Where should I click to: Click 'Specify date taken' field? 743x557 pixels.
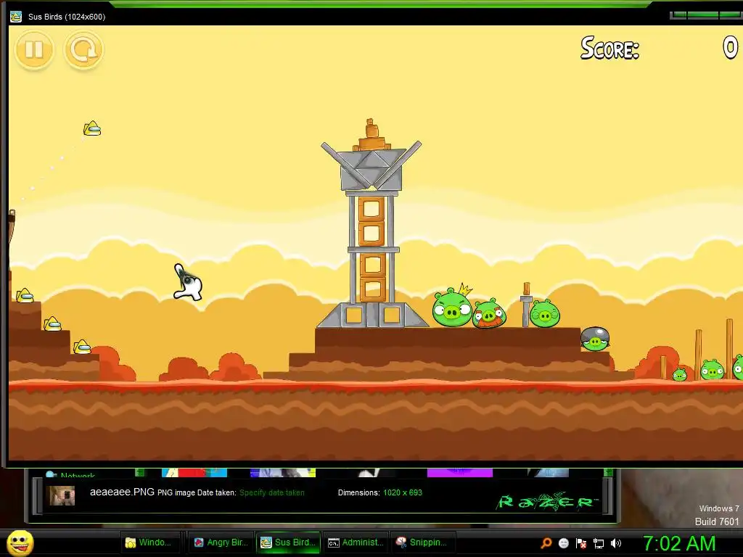click(x=272, y=492)
